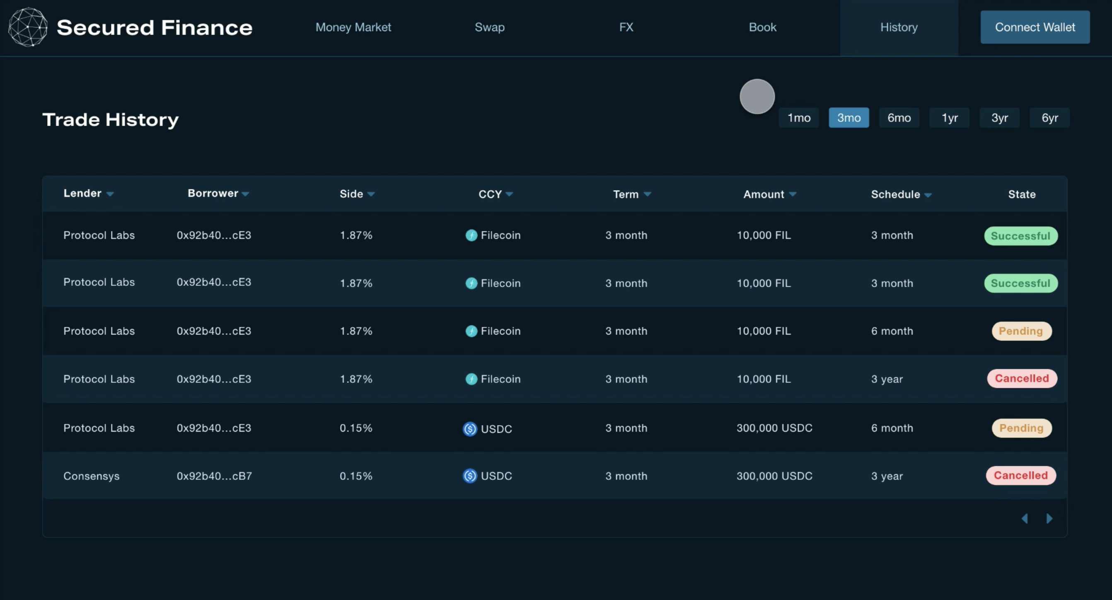The image size is (1112, 600).
Task: Click the 0.15% side in the Protocol Labs USDC row
Action: (356, 428)
